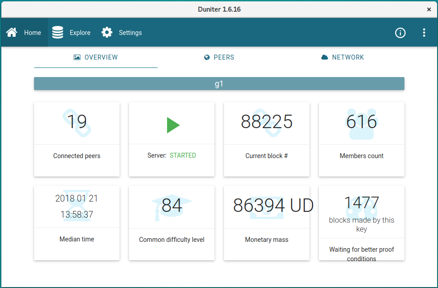Click the Network cloud icon
The image size is (438, 288).
coord(325,57)
